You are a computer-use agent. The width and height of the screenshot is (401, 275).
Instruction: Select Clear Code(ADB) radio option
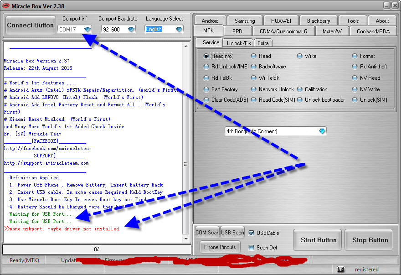[226, 100]
